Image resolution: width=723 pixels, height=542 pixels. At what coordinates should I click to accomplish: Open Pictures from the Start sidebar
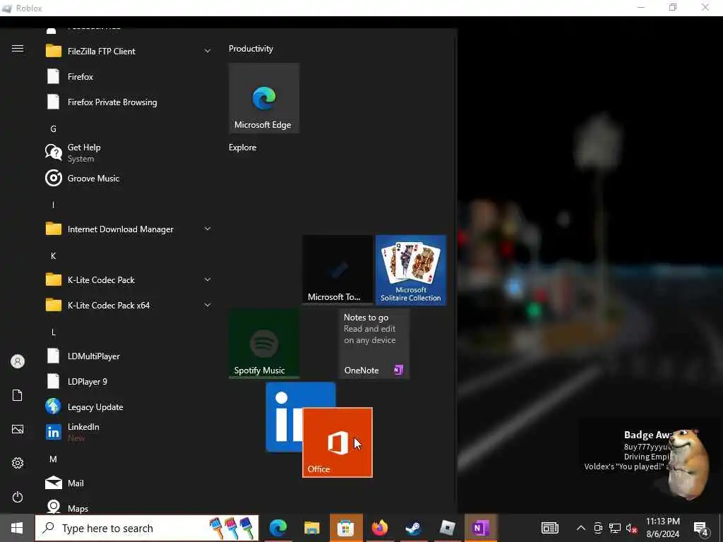tap(18, 429)
